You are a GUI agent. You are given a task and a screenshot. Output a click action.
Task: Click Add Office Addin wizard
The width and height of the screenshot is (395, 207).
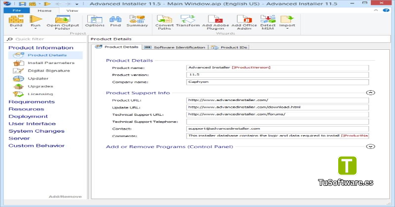coord(244,19)
